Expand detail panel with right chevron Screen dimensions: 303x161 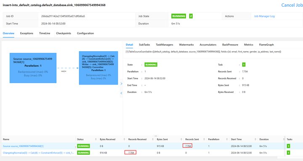pyautogui.click(x=121, y=84)
